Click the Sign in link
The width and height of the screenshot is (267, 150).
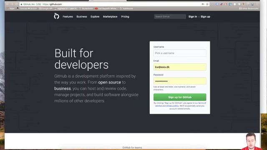pyautogui.click(x=193, y=17)
